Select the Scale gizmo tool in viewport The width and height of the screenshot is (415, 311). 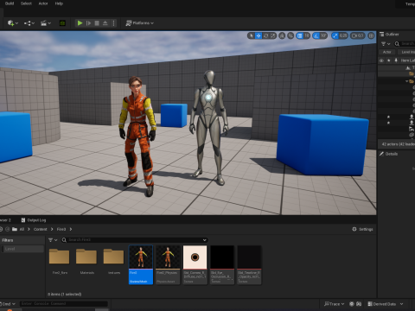[272, 35]
